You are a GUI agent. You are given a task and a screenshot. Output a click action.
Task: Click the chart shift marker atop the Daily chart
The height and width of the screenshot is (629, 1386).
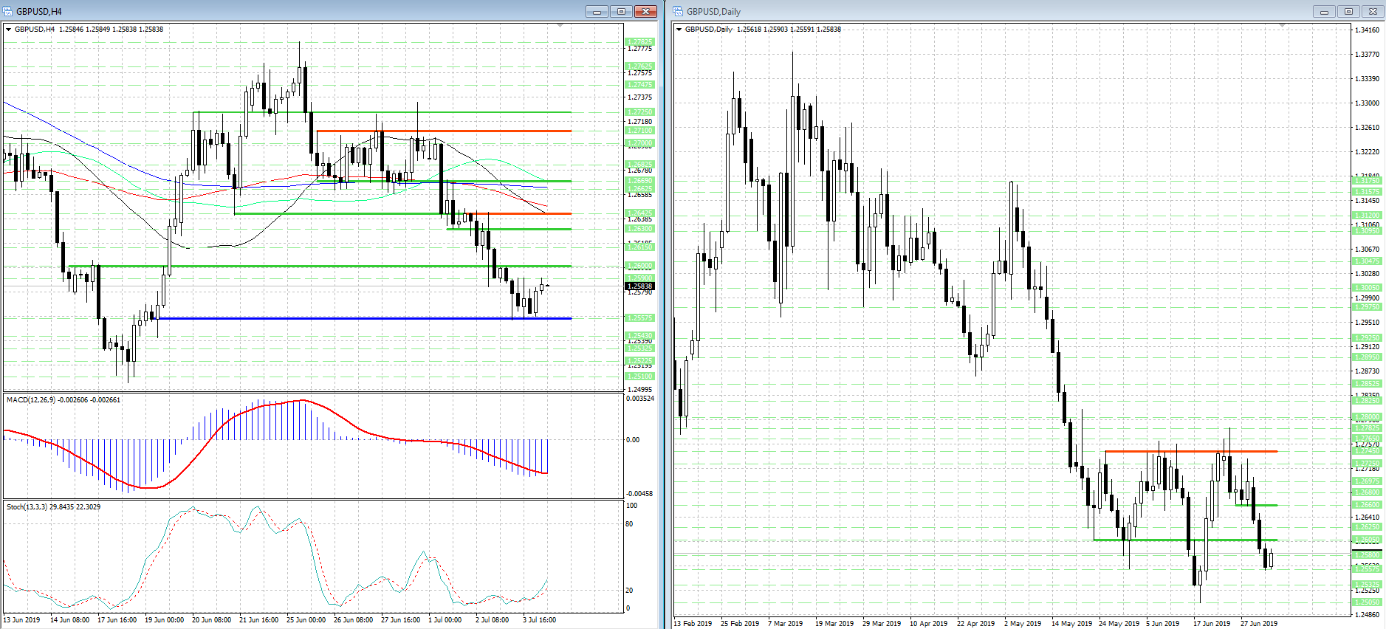1282,26
